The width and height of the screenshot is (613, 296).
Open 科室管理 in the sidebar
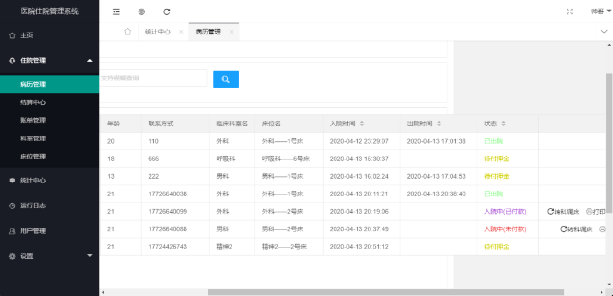[x=50, y=138]
